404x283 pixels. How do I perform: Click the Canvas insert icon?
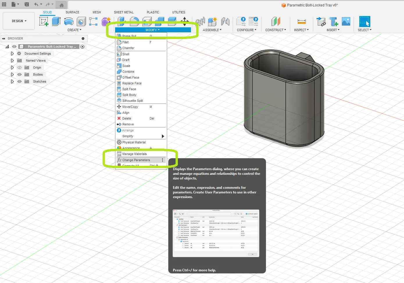point(346,21)
